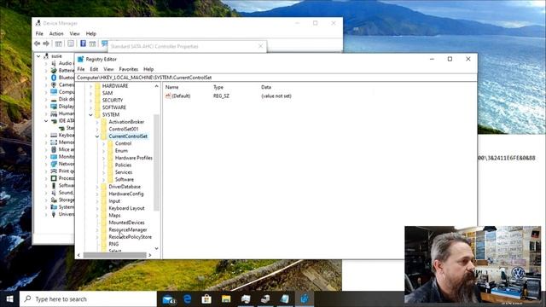The width and height of the screenshot is (546, 307).
Task: Select the MountedDevices key
Action: point(127,223)
